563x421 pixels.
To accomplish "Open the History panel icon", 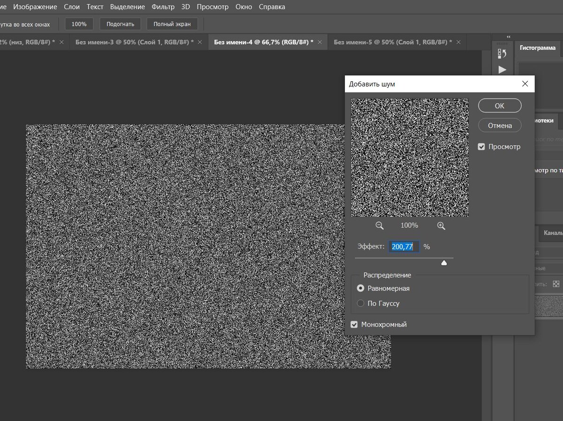I will 502,54.
